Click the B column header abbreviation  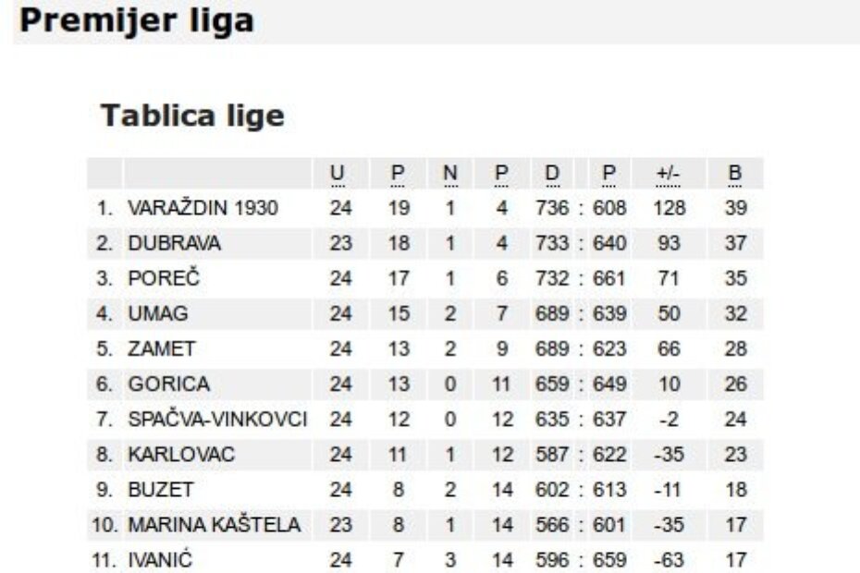coord(735,174)
